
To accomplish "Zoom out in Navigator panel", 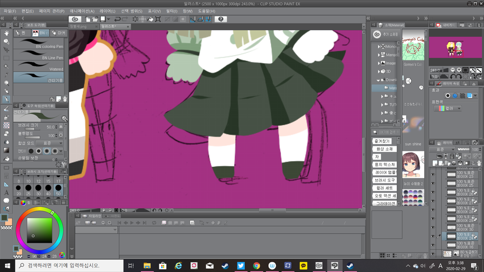I will coord(453,70).
